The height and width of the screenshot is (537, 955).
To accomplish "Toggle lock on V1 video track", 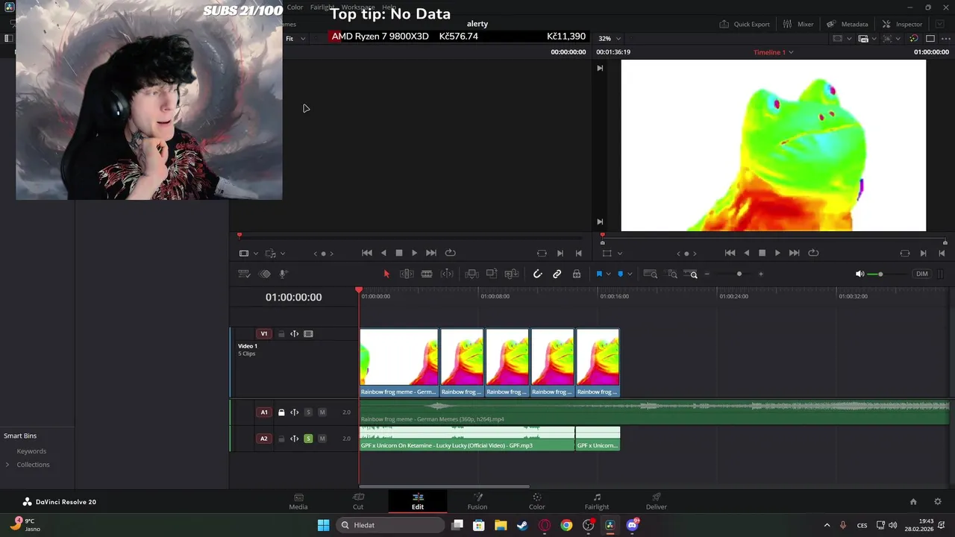I will (281, 334).
